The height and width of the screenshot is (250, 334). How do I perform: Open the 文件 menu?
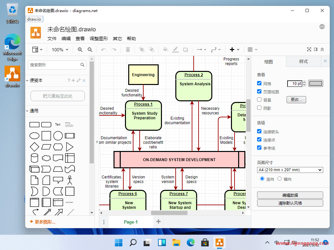[x=52, y=39]
